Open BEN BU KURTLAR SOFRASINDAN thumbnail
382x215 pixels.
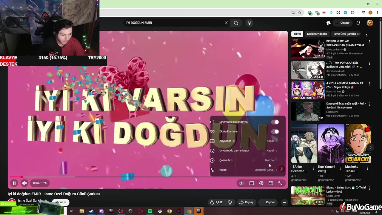tap(308, 49)
